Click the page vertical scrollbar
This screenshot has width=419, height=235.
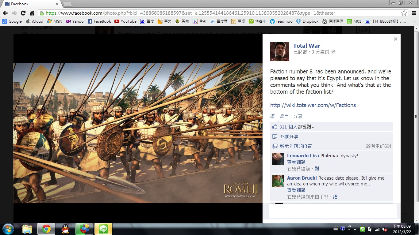(416, 116)
